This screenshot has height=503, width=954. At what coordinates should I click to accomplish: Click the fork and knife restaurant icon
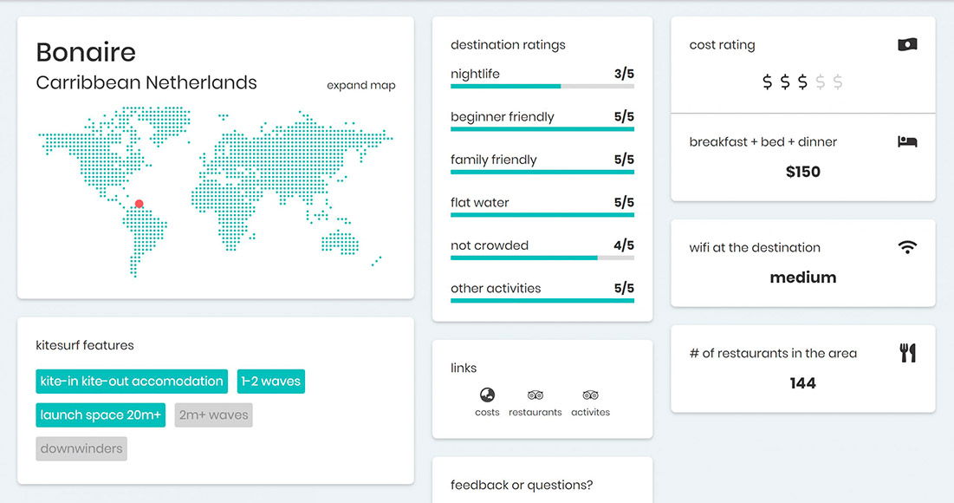[x=907, y=353]
